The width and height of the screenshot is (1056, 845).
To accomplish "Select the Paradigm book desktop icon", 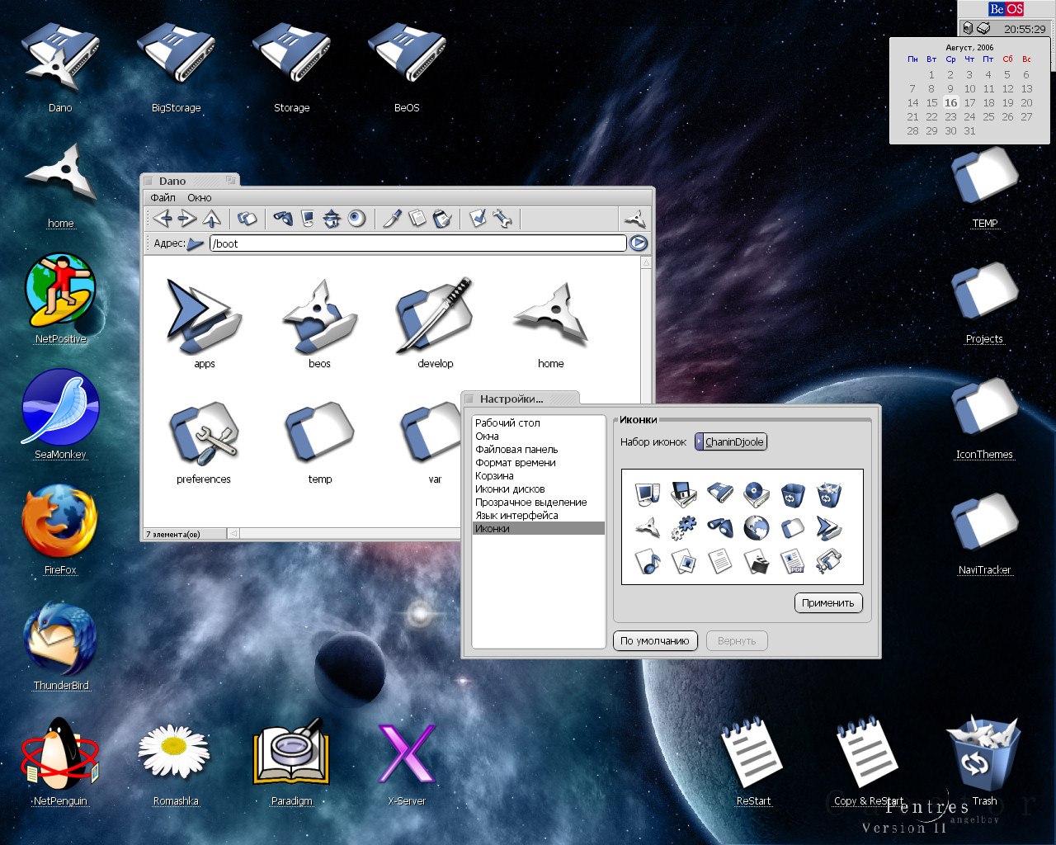I will pyautogui.click(x=291, y=761).
